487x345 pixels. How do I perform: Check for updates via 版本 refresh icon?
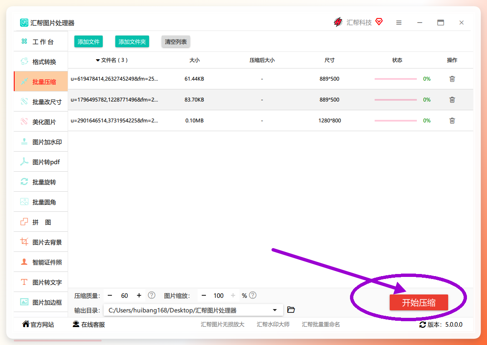422,325
